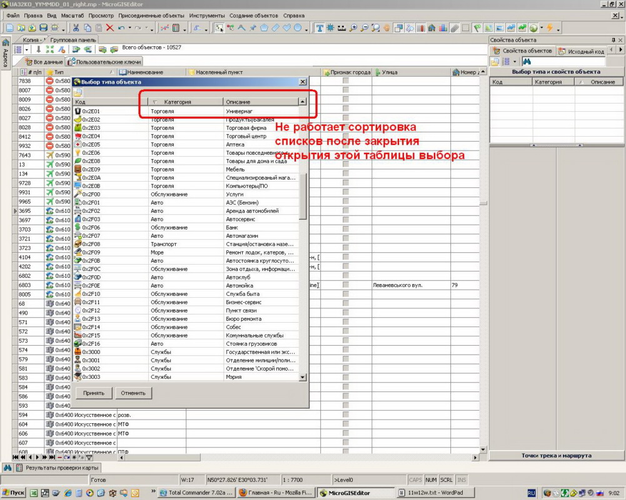This screenshot has height=500, width=626.
Task: Click the Отменить button
Action: (x=133, y=393)
